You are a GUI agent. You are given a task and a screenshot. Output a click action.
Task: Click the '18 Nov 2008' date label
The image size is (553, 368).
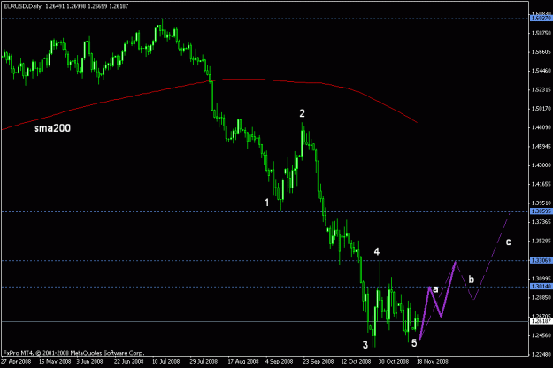pyautogui.click(x=432, y=361)
